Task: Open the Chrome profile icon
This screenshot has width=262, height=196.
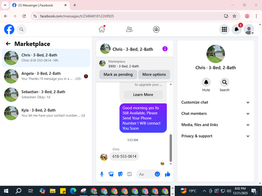Action: tap(247, 16)
